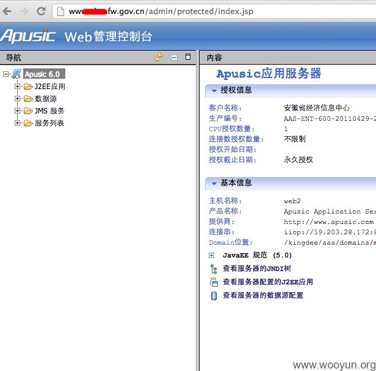Reload the page with the refresh icon
Image resolution: width=376 pixels, height=371 pixels.
42,11
